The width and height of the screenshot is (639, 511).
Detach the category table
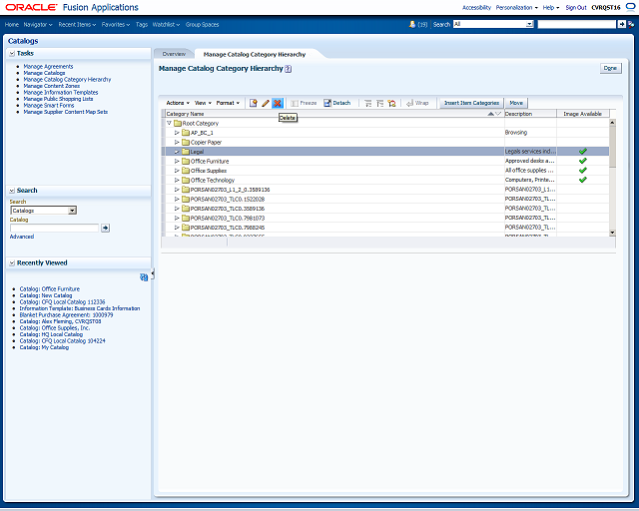[337, 103]
